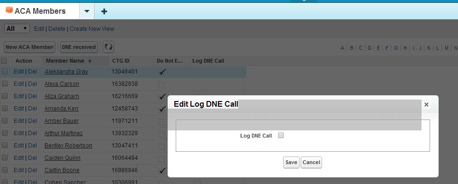Close the Edit Log DNE Call dialog
This screenshot has height=184, width=458.
coord(426,104)
